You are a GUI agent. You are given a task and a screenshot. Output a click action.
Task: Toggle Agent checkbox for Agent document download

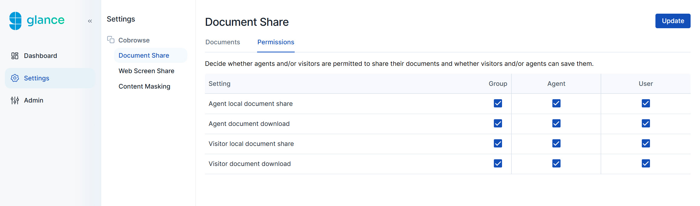[x=556, y=123]
